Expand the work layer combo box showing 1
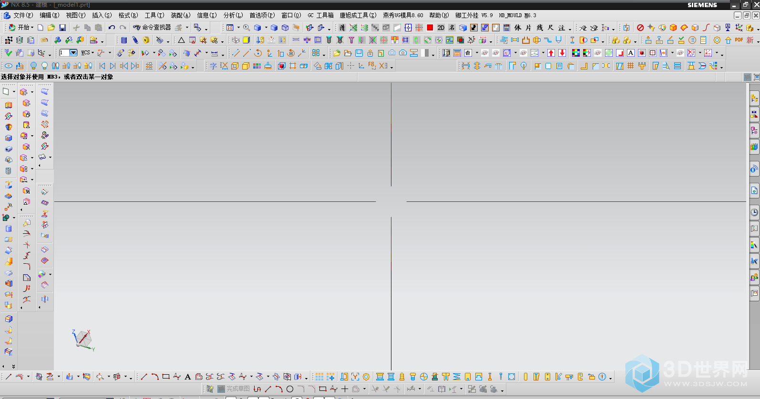760x399 pixels. (69, 53)
